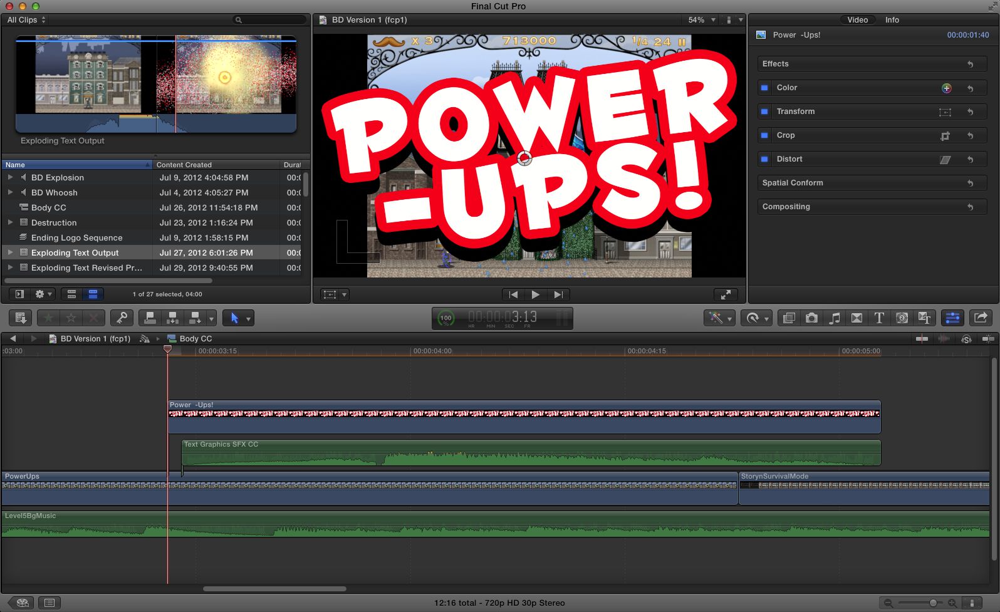Image resolution: width=1000 pixels, height=612 pixels.
Task: Reset the Effects section arrow
Action: point(970,64)
